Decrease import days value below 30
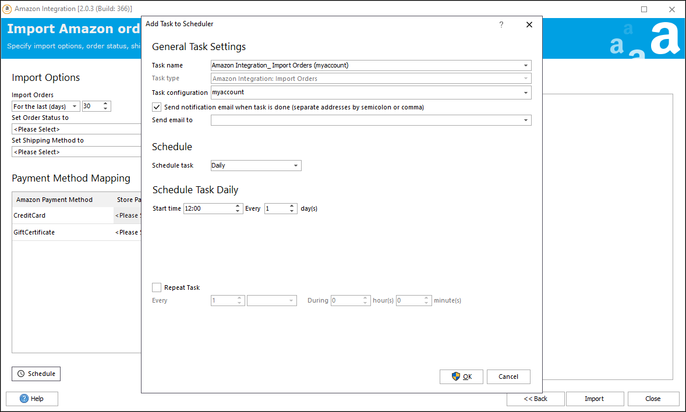The width and height of the screenshot is (686, 412). click(x=105, y=108)
